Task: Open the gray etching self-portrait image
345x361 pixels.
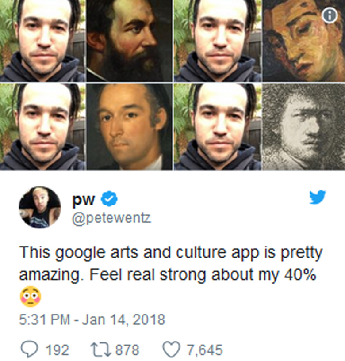Action: tap(304, 127)
